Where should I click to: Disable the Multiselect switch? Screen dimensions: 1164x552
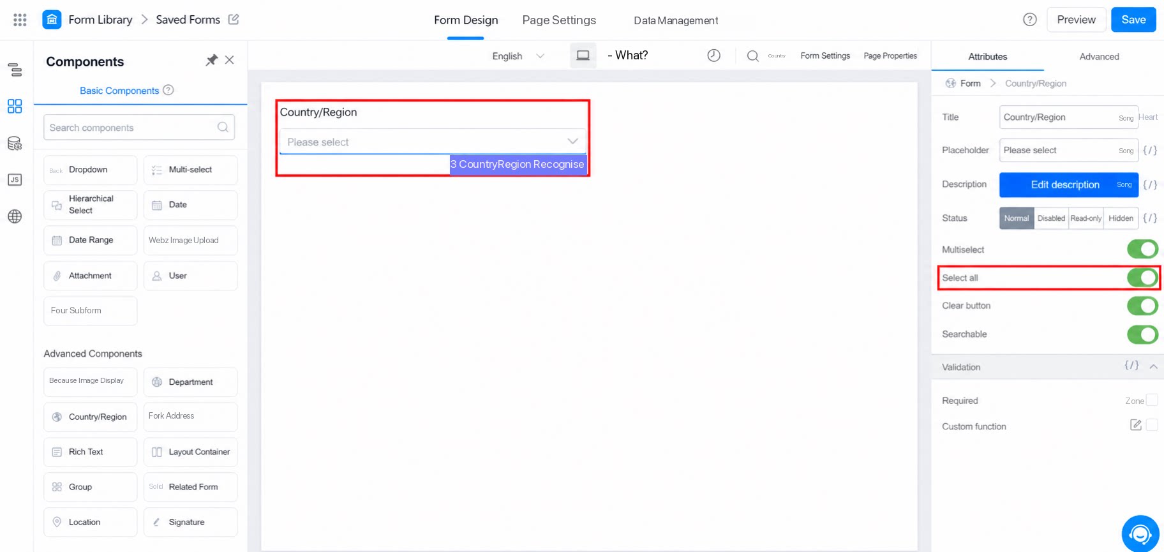tap(1142, 249)
